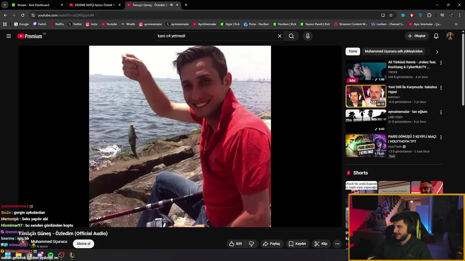Open the Oluştur create menu
This screenshot has width=465, height=261.
[x=417, y=36]
